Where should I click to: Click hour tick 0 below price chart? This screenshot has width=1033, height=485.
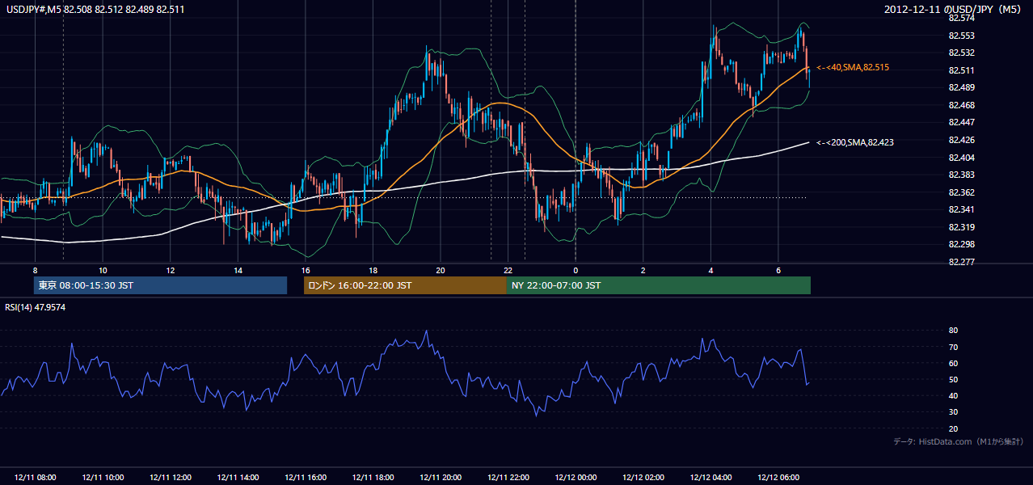[576, 270]
